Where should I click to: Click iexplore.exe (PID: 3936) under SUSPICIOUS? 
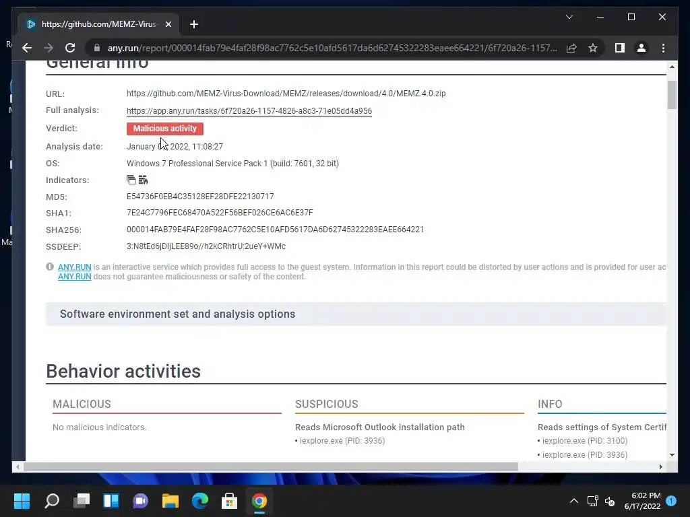342,441
